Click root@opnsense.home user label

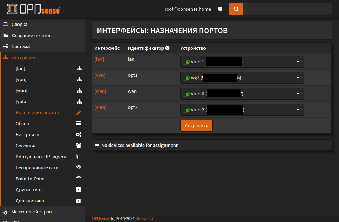pyautogui.click(x=188, y=9)
